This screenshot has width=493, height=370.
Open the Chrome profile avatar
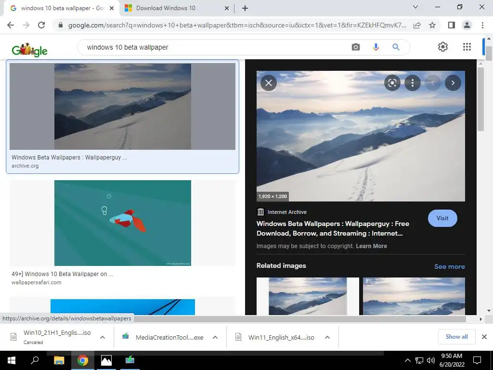[467, 25]
